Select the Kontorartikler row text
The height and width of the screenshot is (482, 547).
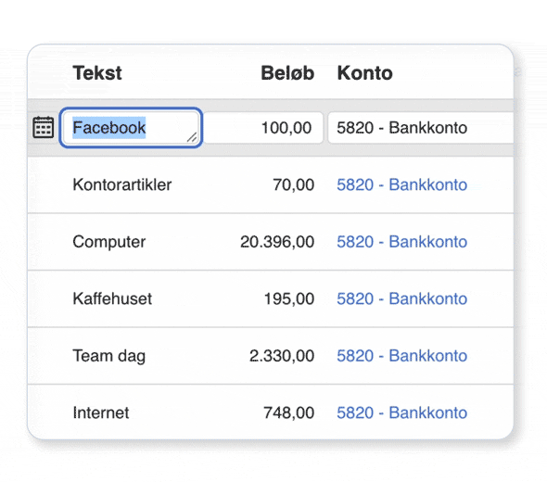122,184
